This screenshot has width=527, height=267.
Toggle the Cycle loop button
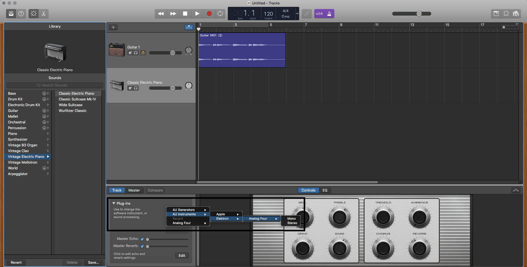tap(220, 14)
